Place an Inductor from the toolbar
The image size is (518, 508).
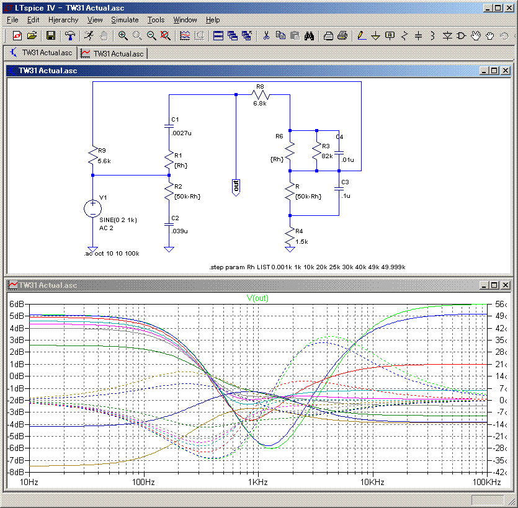pos(433,35)
